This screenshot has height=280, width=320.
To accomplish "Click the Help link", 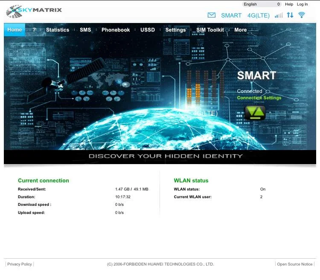I will click(289, 4).
